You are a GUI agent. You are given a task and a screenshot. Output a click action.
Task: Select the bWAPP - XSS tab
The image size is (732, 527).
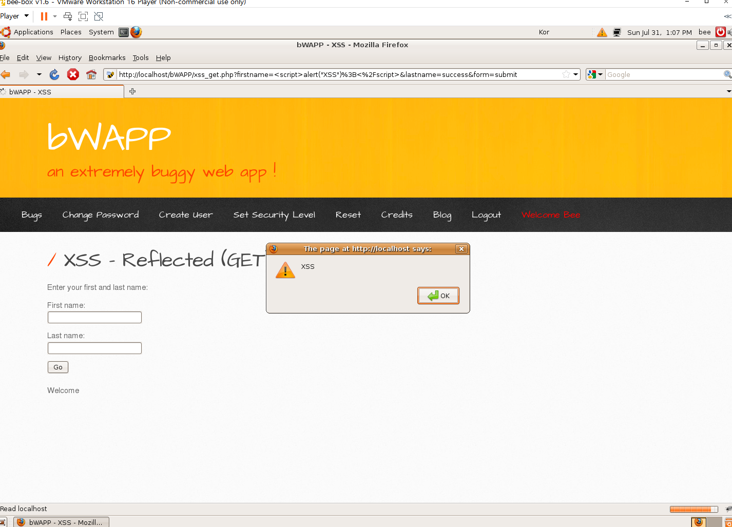(62, 92)
